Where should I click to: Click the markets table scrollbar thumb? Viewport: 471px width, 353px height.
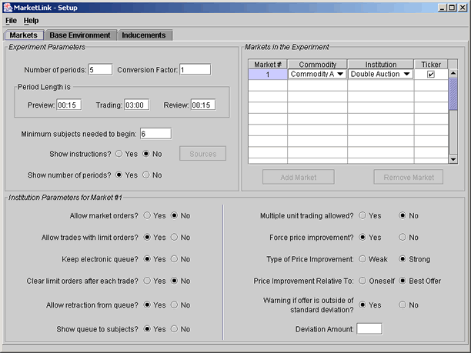tap(453, 94)
